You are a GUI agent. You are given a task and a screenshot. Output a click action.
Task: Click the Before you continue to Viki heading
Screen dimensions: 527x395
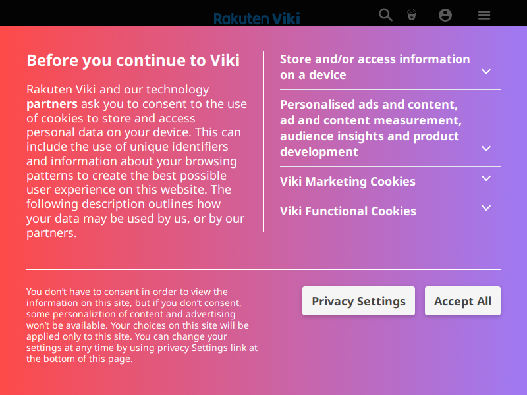point(133,61)
